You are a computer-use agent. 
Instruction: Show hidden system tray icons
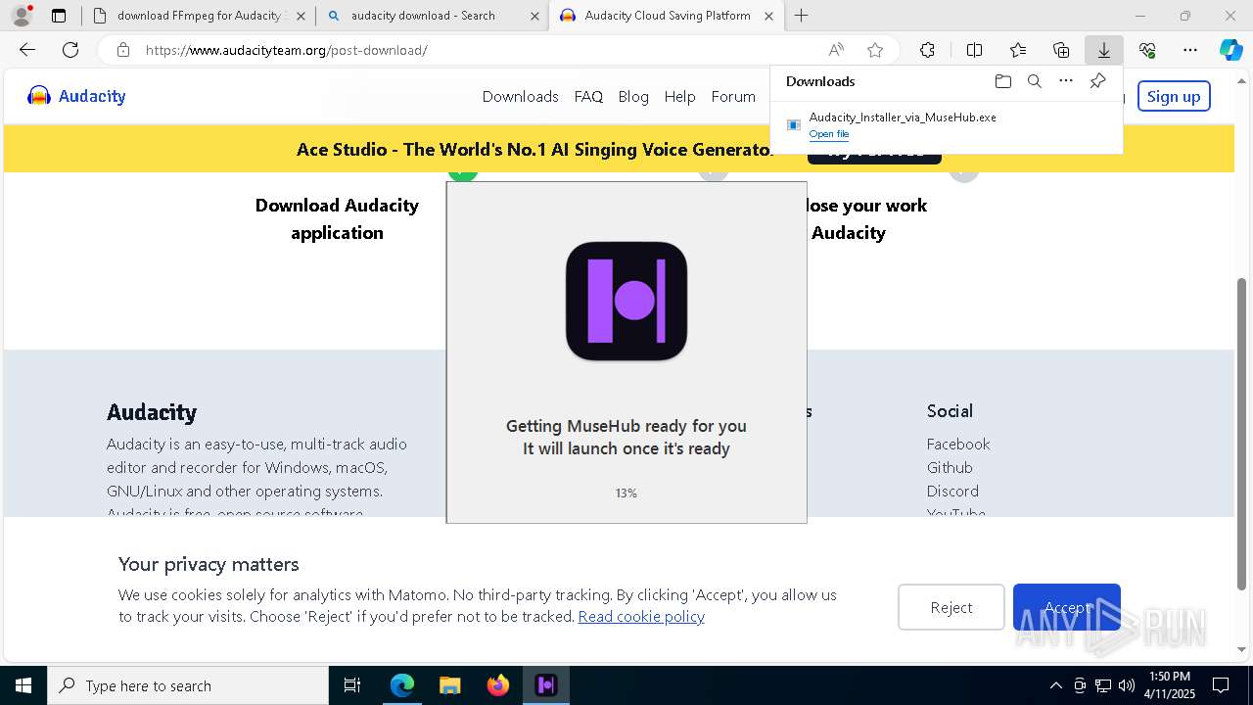(x=1055, y=685)
